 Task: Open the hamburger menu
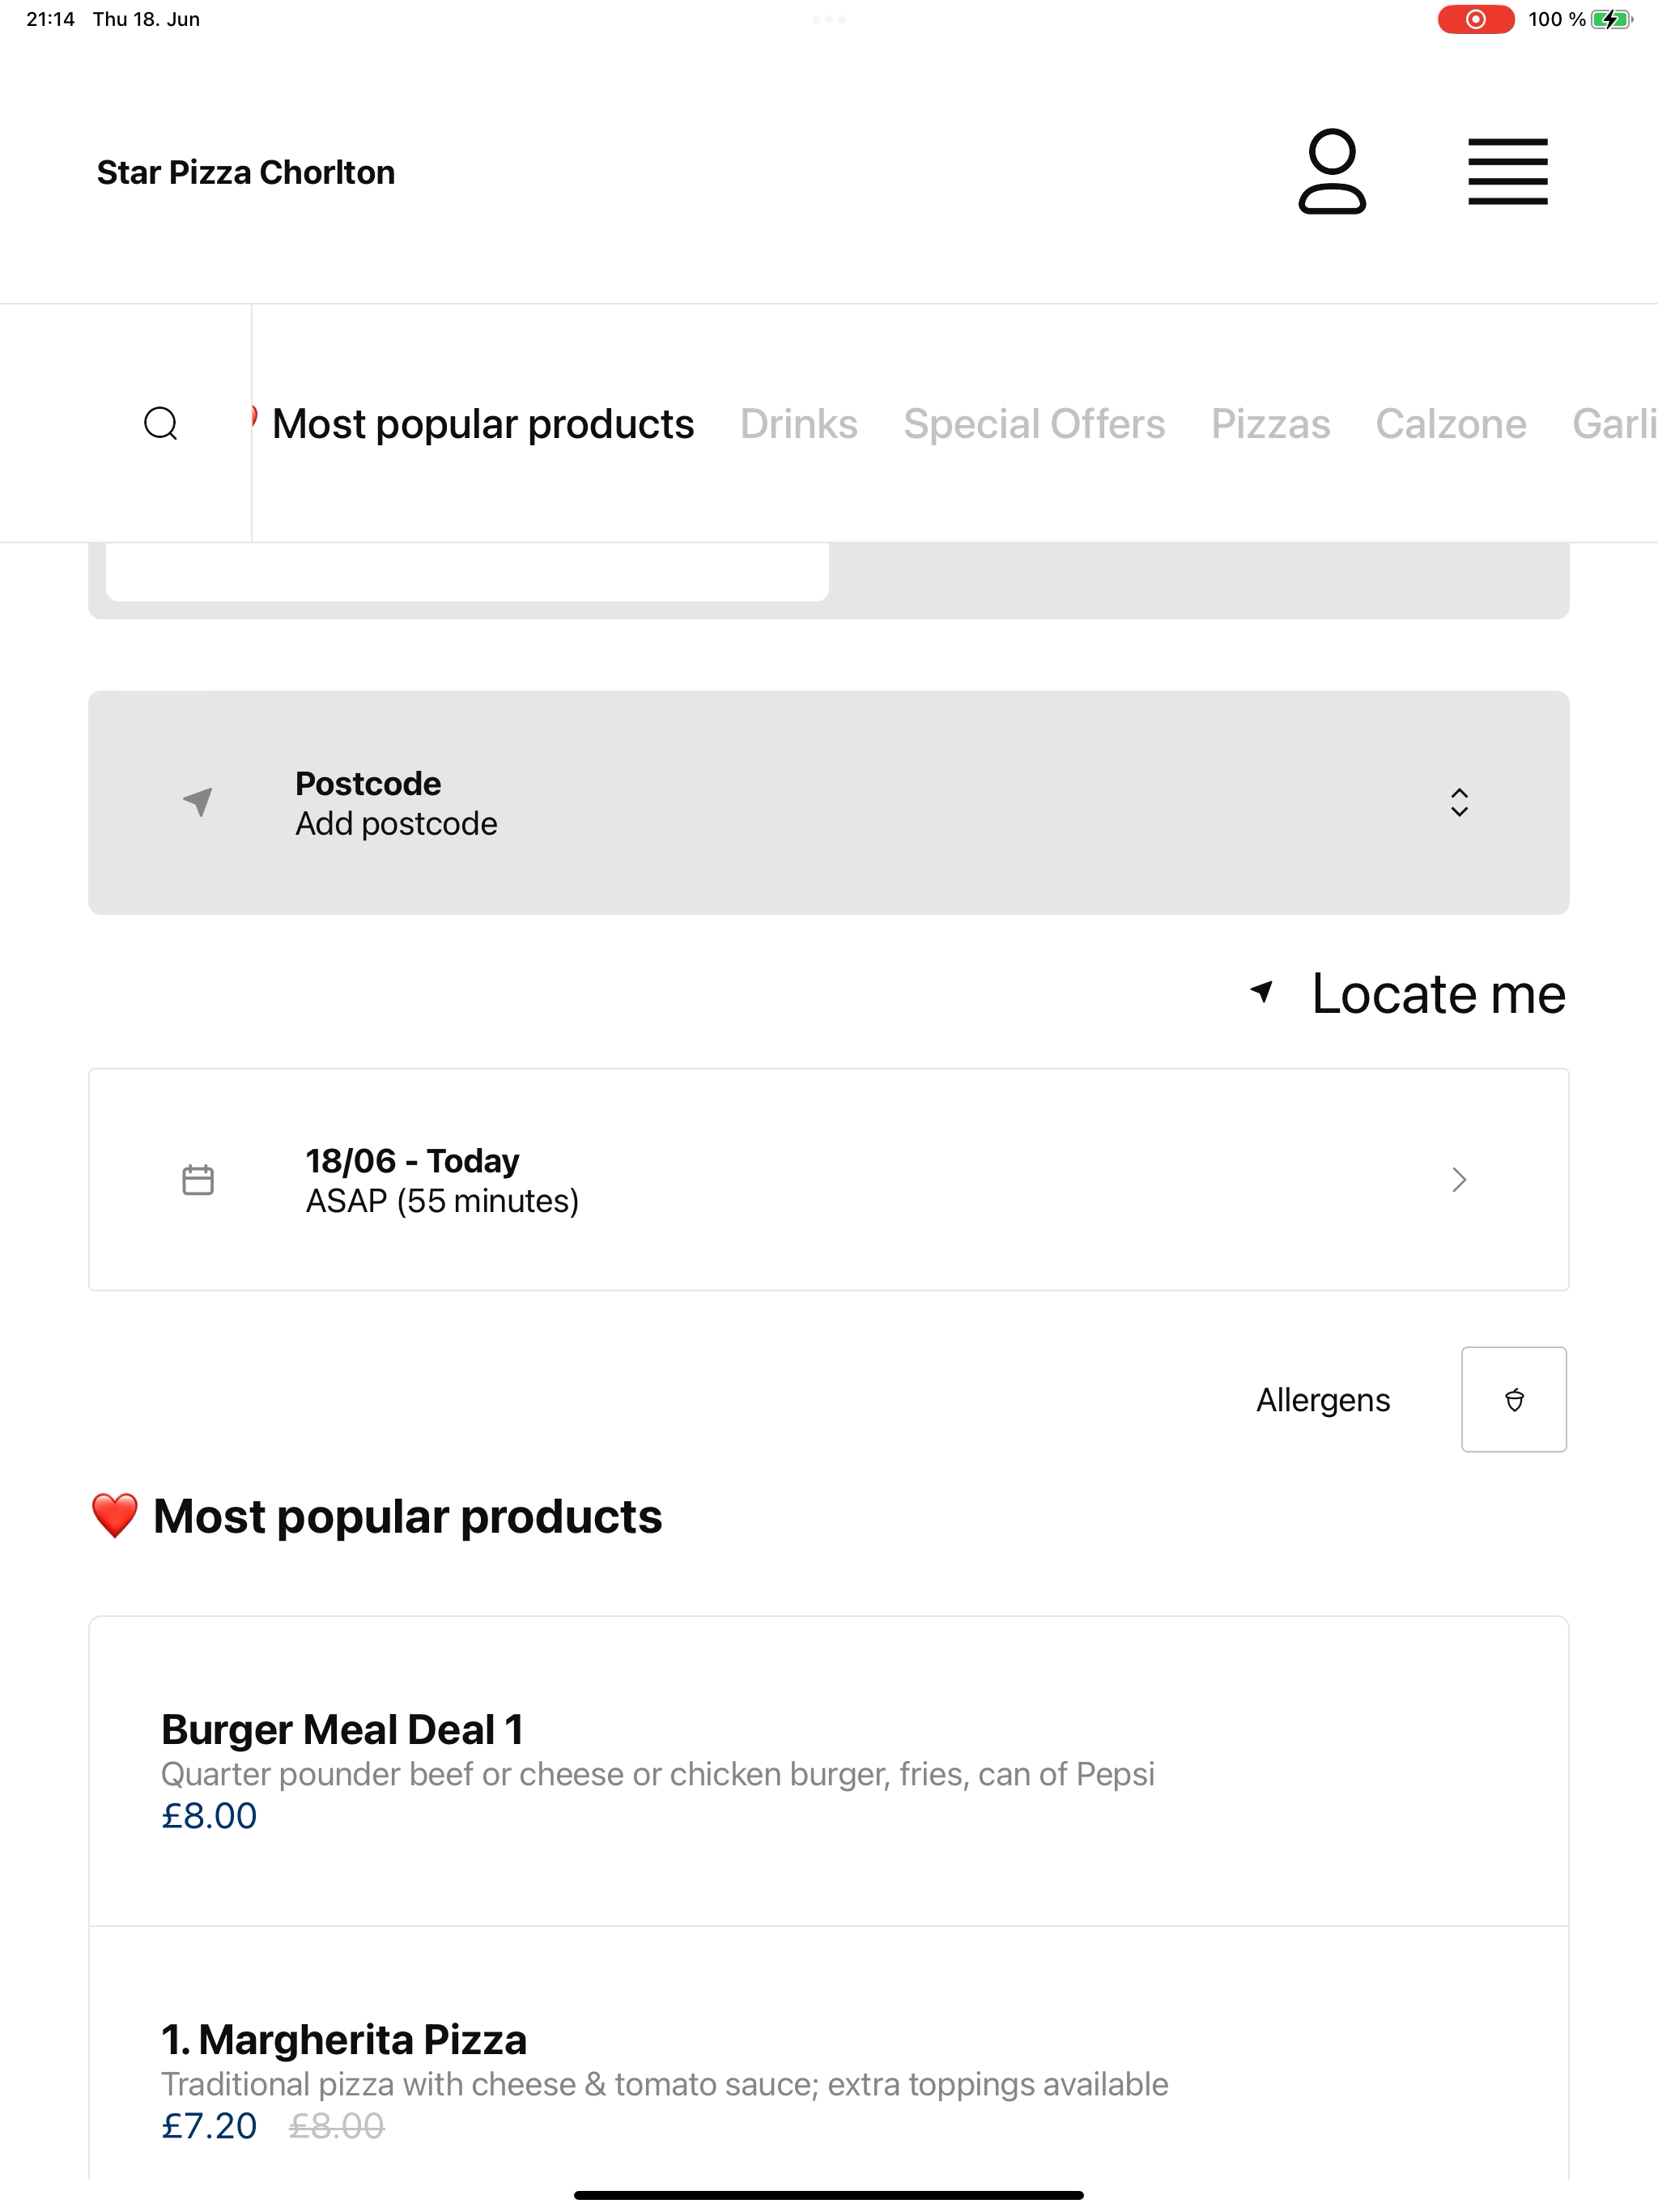1507,172
